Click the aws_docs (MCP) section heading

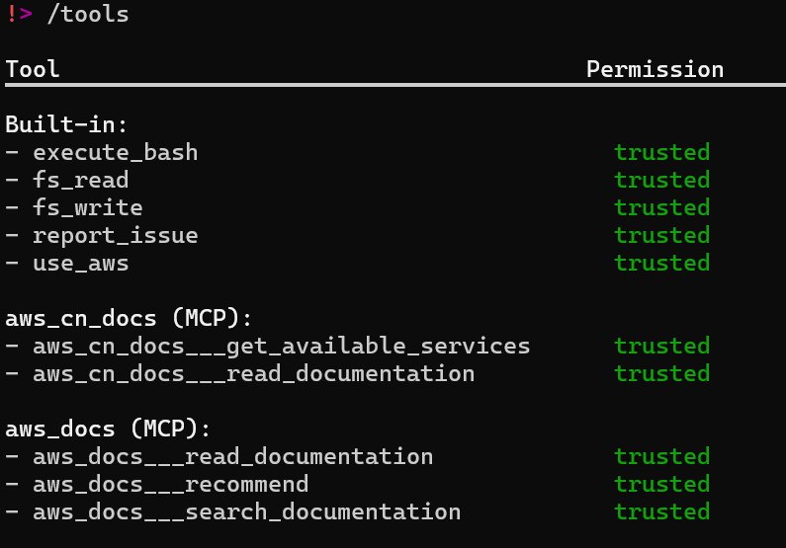click(x=108, y=429)
